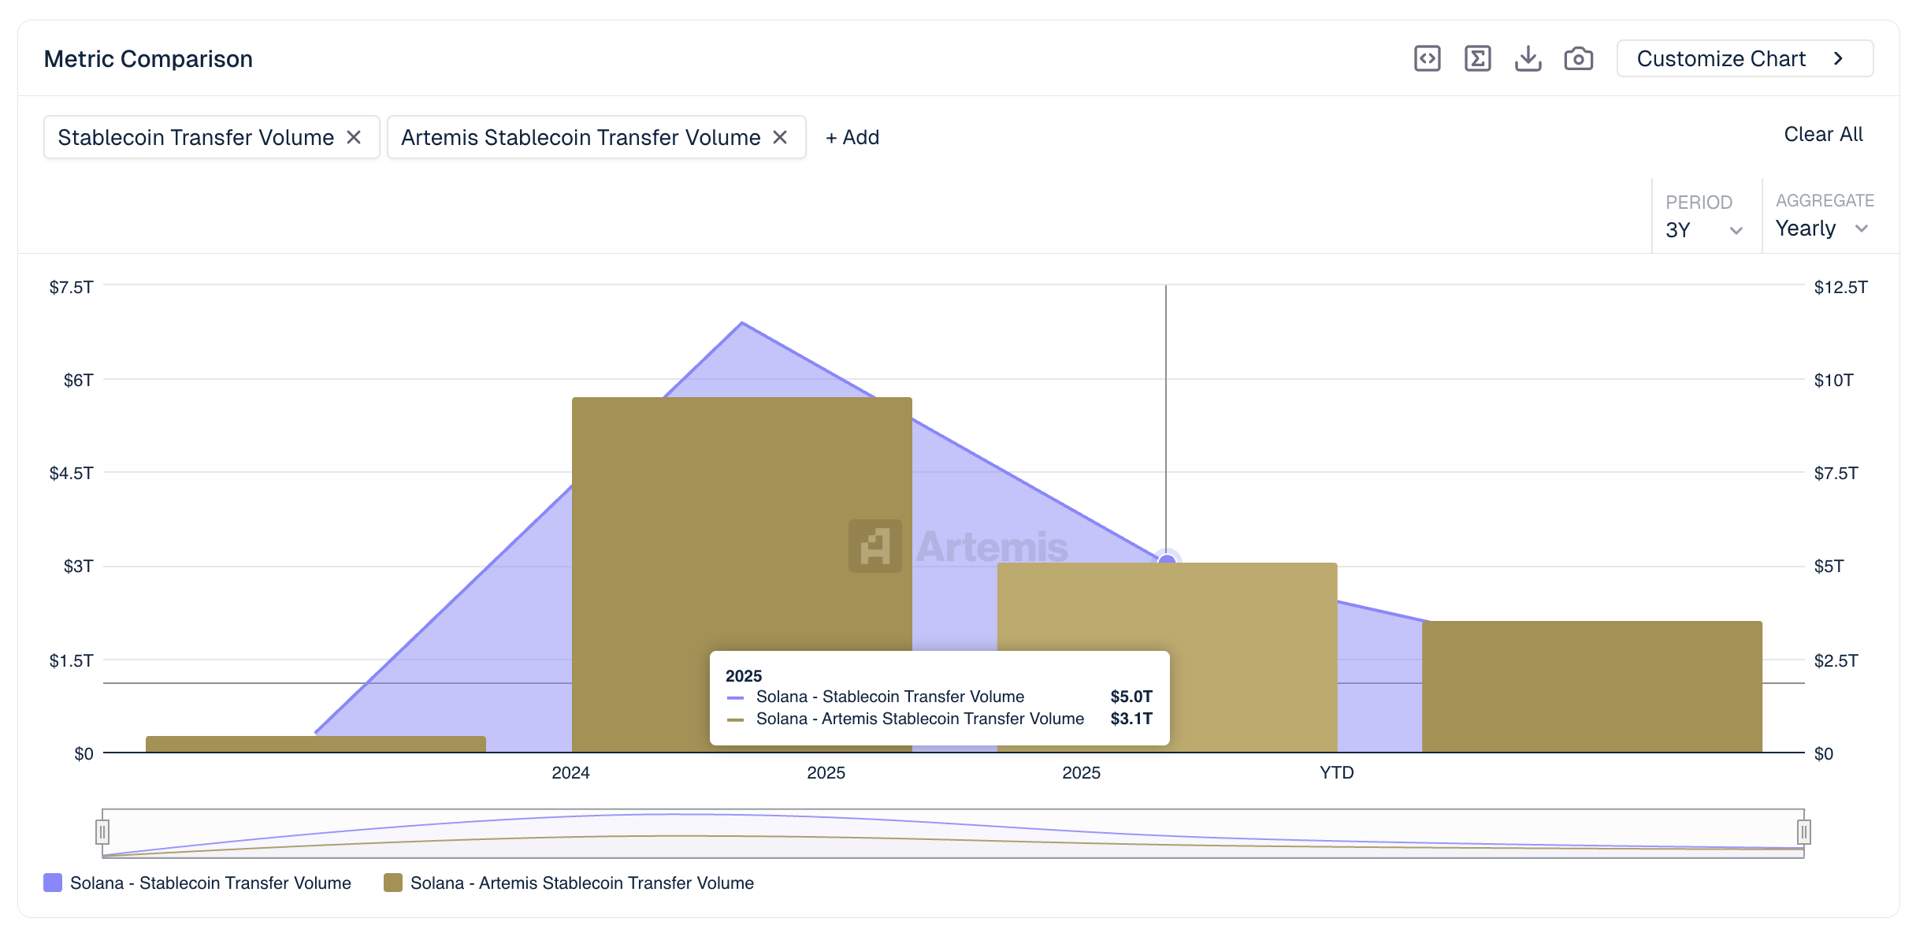Open the embed code icon

1427,58
